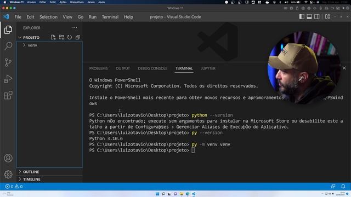The image size is (351, 197).
Task: Customize layout icon in title bar
Action: [x=327, y=17]
